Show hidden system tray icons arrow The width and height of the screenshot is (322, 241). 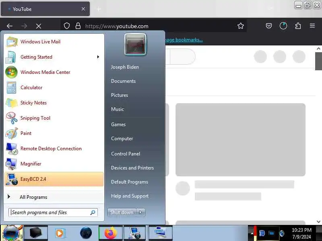(252, 233)
